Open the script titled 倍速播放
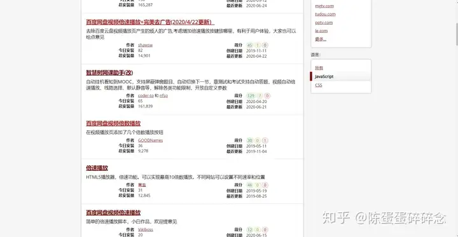 [97, 168]
